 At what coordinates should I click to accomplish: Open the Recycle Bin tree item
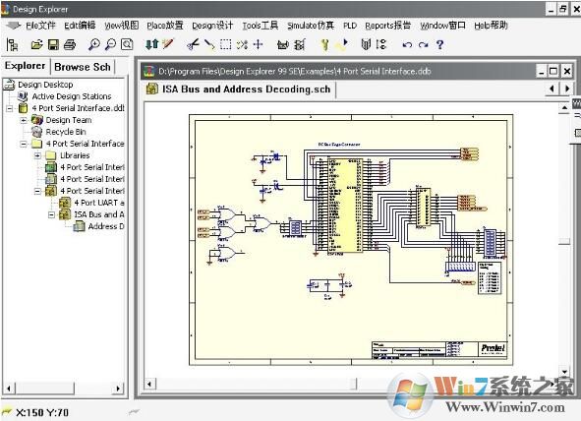tap(66, 132)
